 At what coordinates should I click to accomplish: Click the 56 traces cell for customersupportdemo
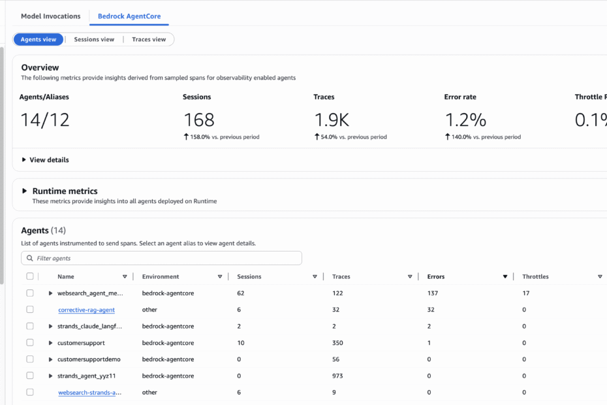pos(335,359)
